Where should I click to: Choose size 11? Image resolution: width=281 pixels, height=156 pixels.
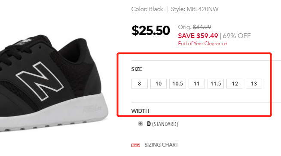tap(197, 83)
